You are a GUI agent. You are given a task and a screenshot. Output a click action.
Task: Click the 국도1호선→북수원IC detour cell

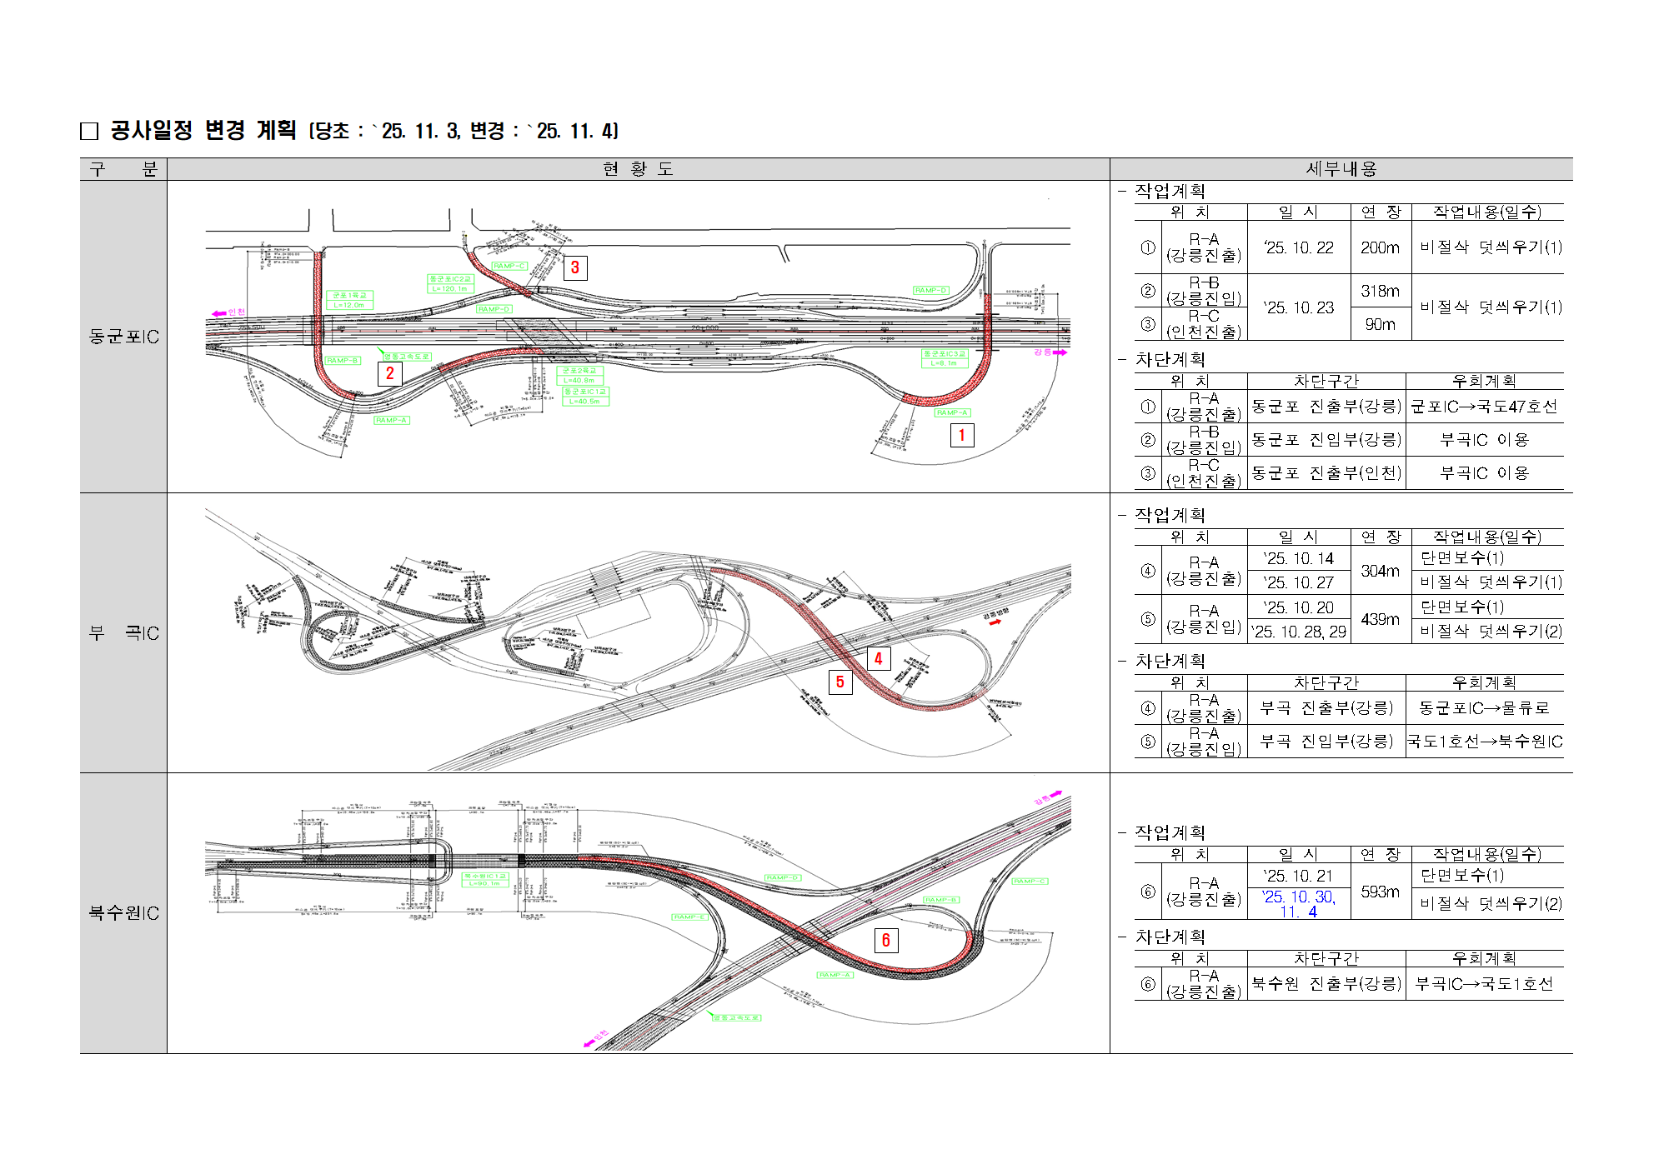pyautogui.click(x=1484, y=742)
